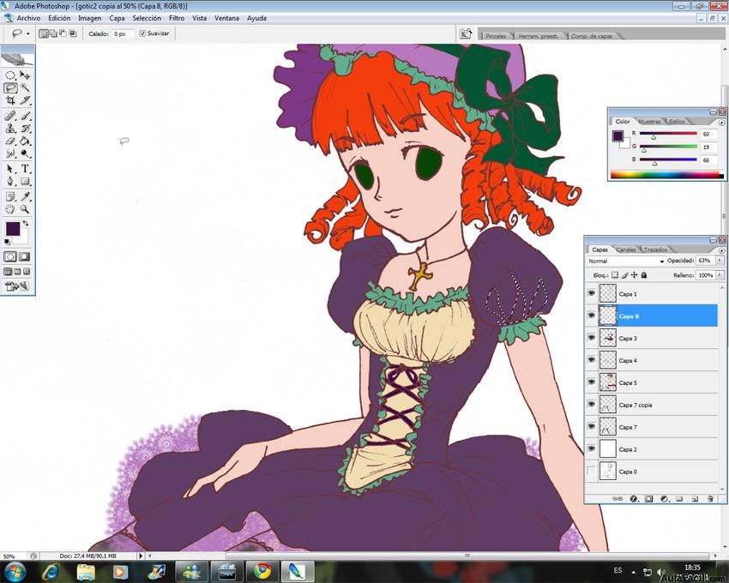
Task: Select the Clone Stamp tool
Action: (10, 129)
